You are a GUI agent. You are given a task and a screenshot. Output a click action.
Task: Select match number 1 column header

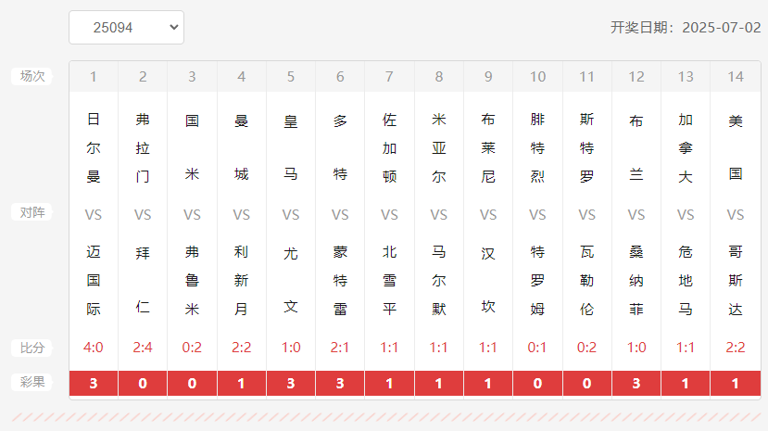[93, 77]
